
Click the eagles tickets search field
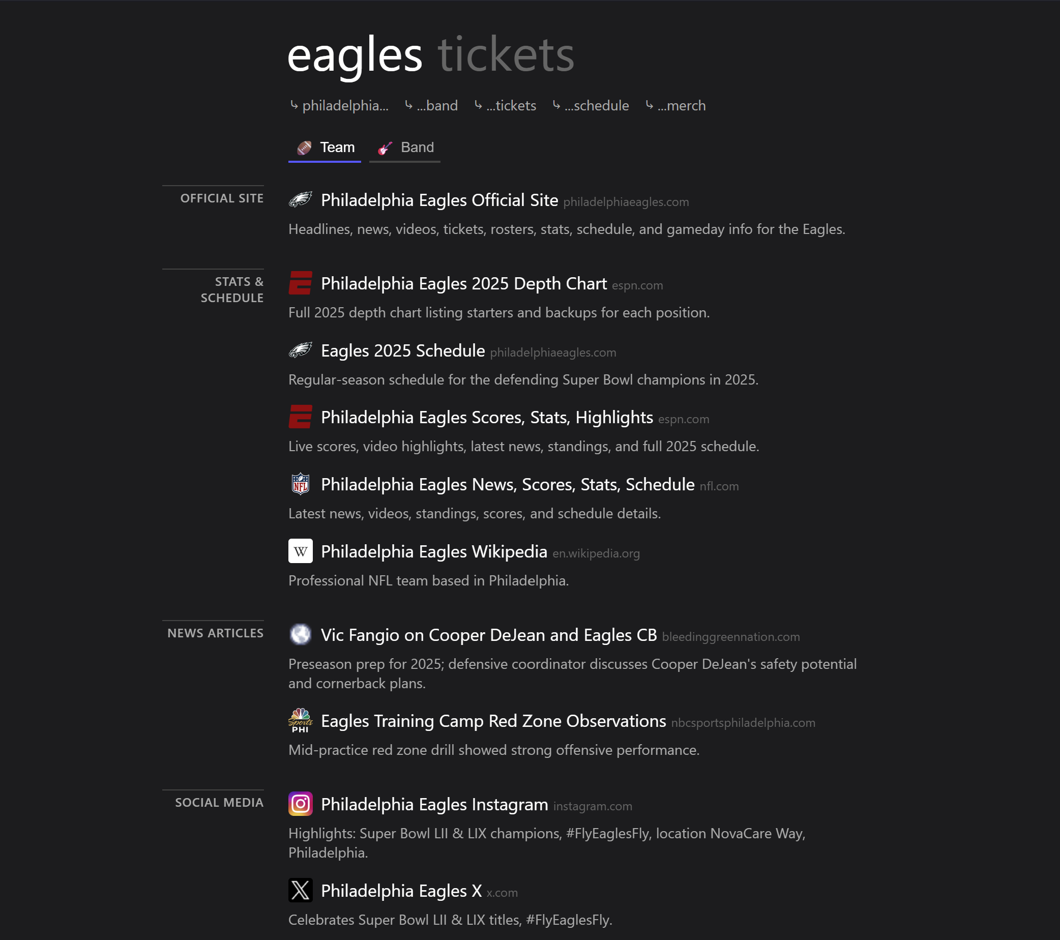[430, 55]
